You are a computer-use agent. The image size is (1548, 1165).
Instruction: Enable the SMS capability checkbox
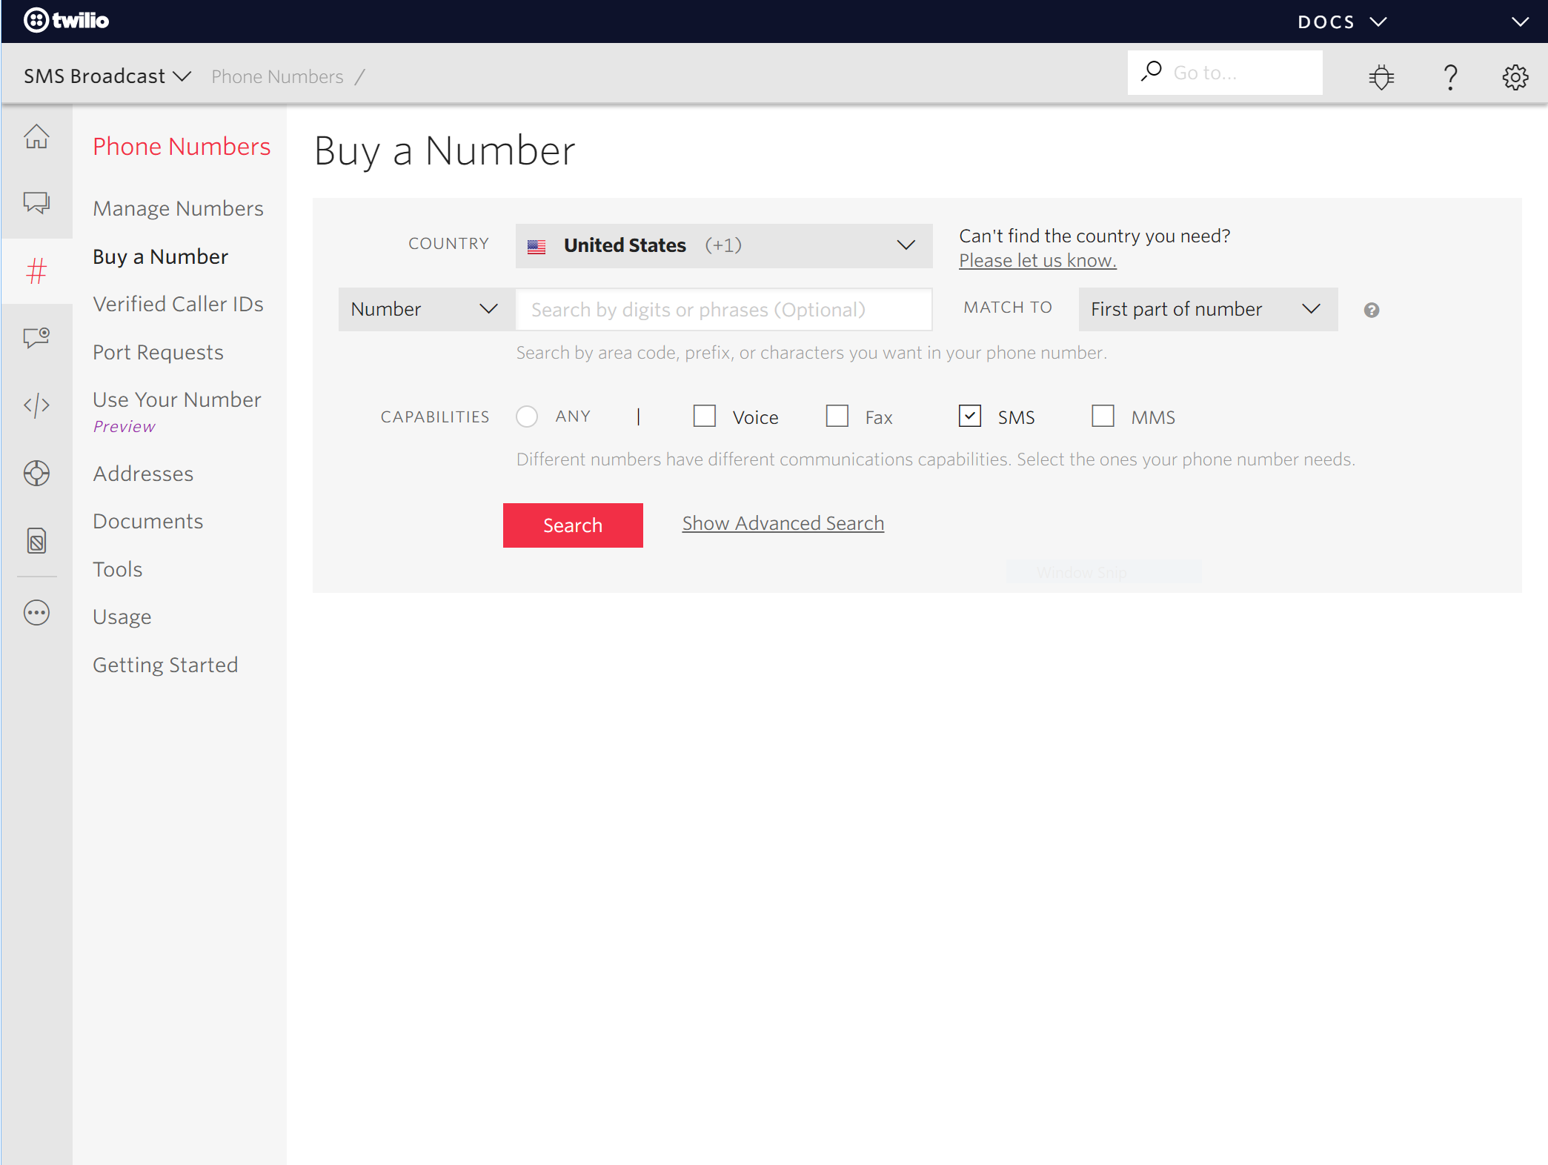pyautogui.click(x=969, y=417)
